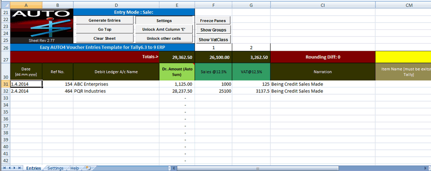Click the Show Groups button
Viewport: 431px width, 171px height.
coord(213,30)
